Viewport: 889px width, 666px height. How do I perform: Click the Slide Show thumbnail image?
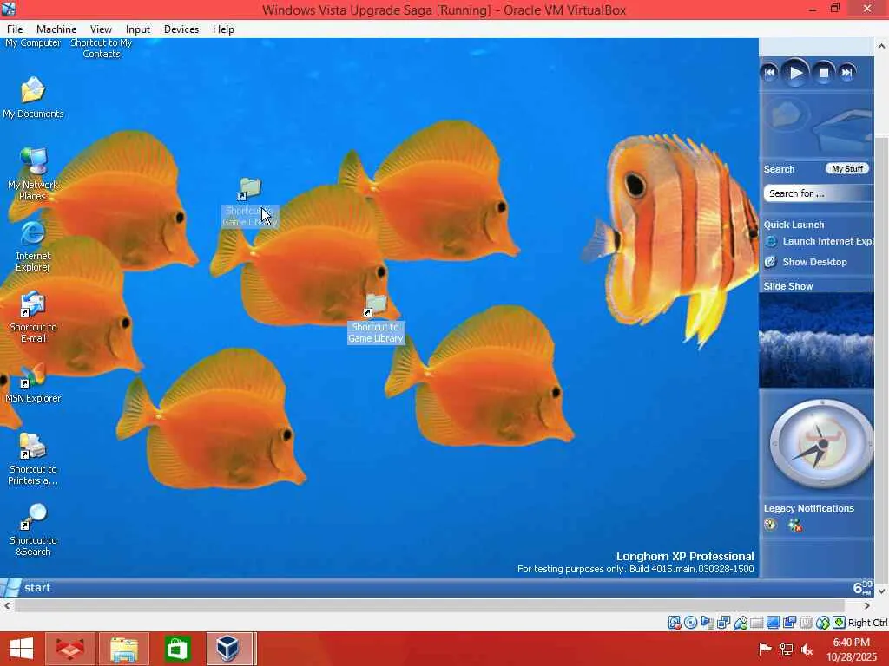(x=816, y=340)
